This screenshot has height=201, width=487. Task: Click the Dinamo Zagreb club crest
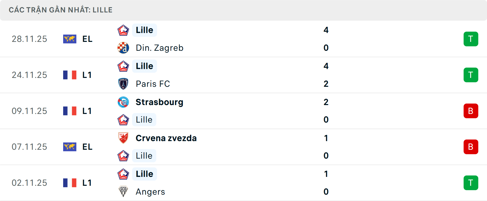(123, 48)
